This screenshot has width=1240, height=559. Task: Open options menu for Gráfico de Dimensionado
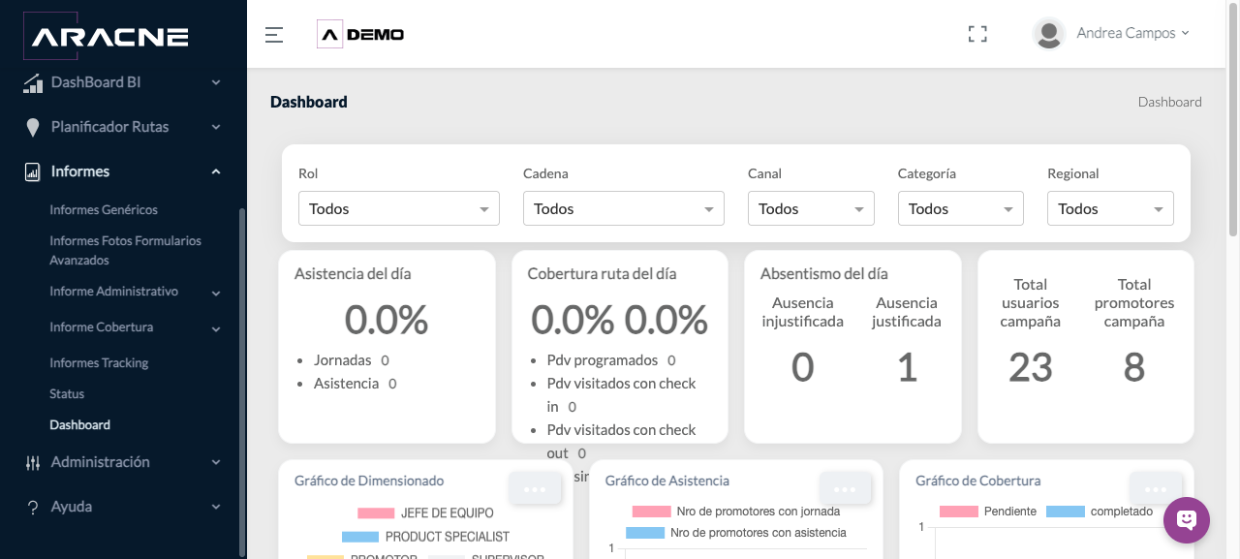pos(535,489)
